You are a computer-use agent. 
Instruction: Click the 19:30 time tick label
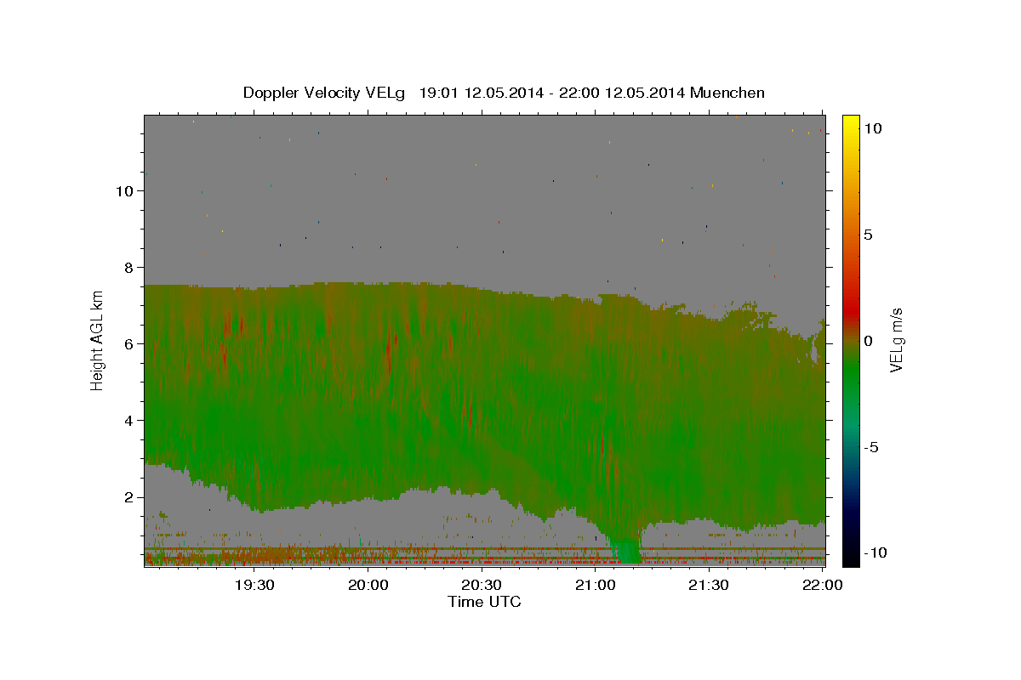coord(254,585)
